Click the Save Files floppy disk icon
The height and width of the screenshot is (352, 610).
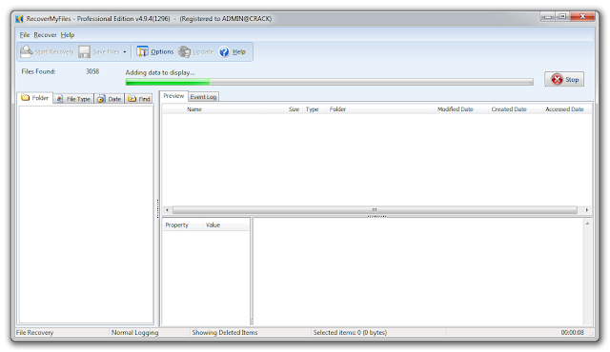84,51
